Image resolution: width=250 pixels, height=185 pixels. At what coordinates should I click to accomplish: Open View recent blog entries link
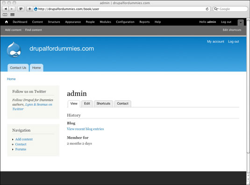(86, 129)
